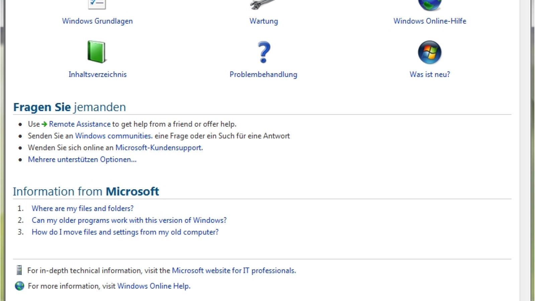
Task: Click the server icon beside in-depth information
Action: pyautogui.click(x=19, y=270)
